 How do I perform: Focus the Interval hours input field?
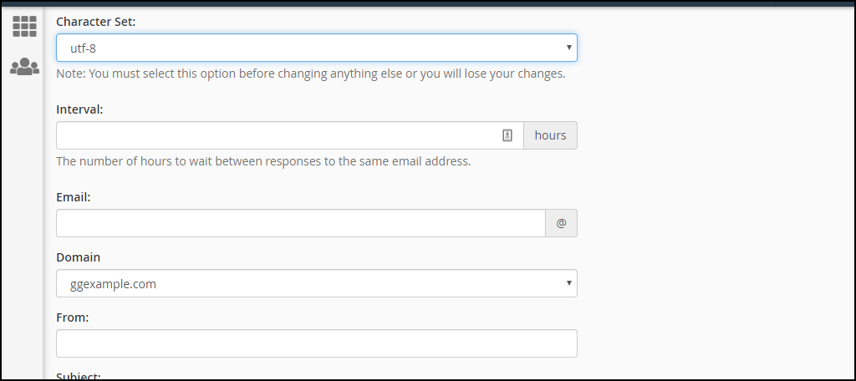pyautogui.click(x=276, y=135)
